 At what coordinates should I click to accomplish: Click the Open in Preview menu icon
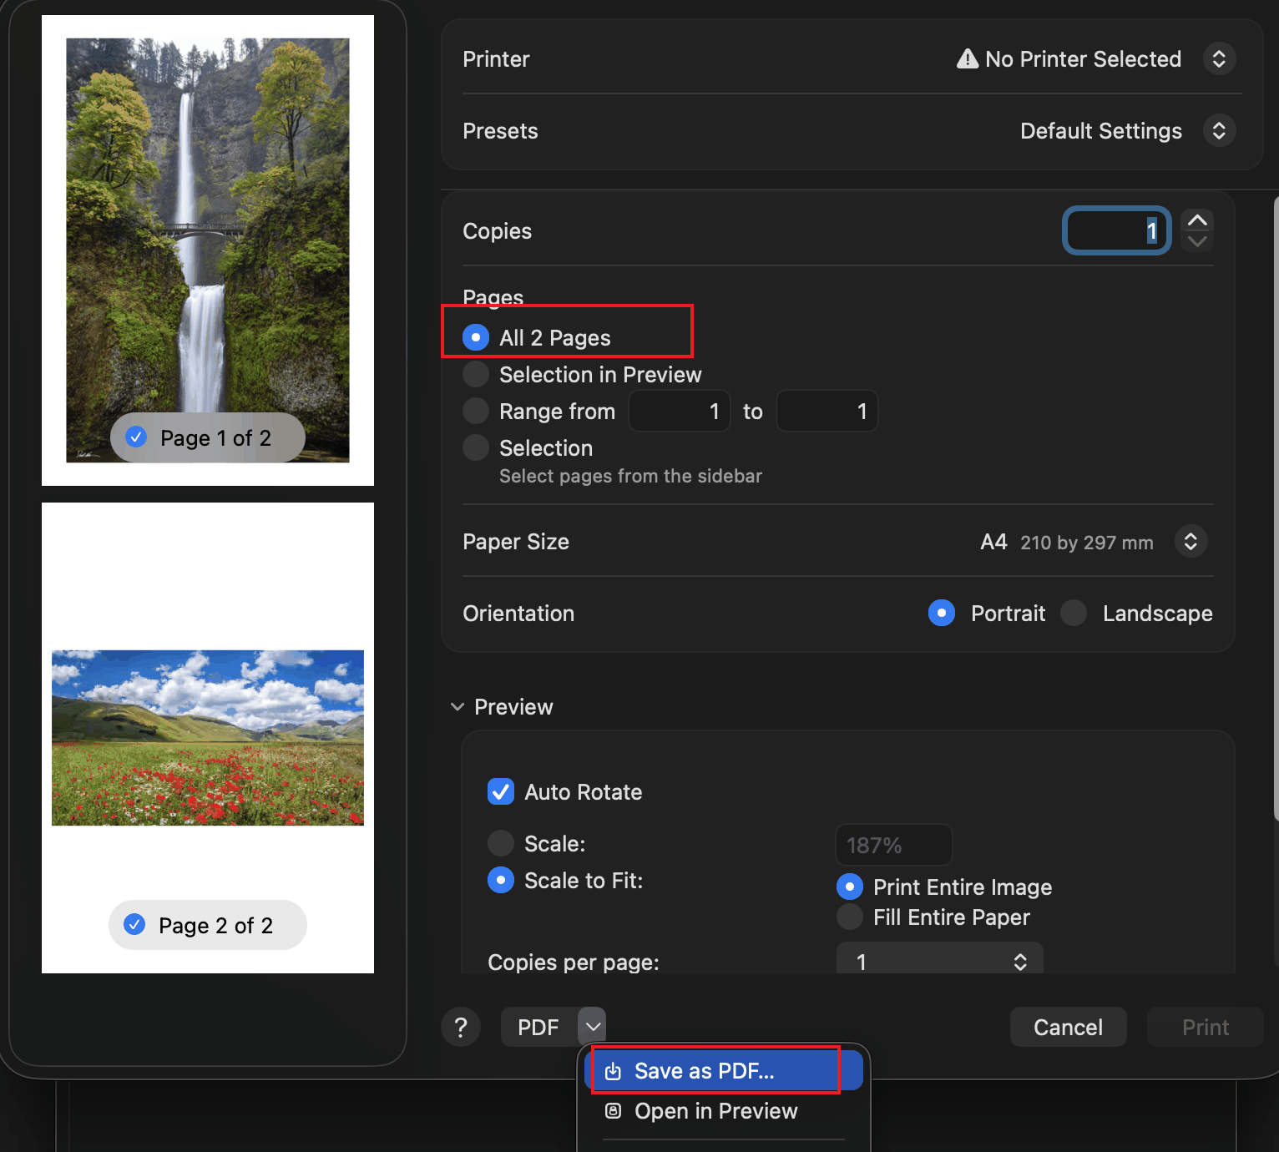click(x=613, y=1111)
